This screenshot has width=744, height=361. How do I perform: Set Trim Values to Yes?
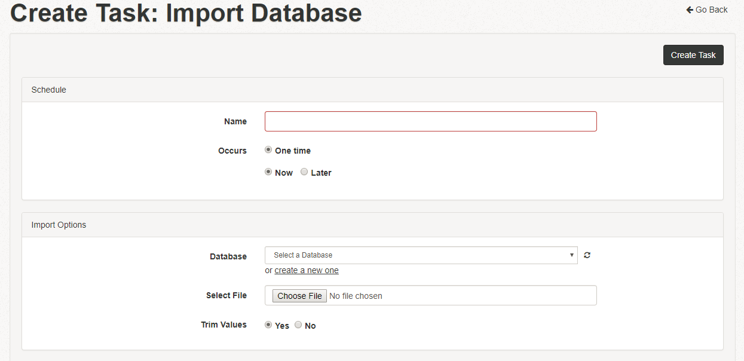point(268,325)
